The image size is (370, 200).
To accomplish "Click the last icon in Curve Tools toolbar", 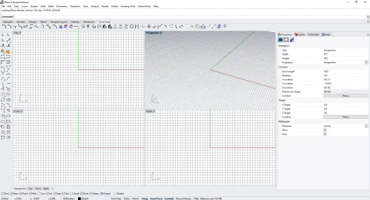I will point(225,27).
